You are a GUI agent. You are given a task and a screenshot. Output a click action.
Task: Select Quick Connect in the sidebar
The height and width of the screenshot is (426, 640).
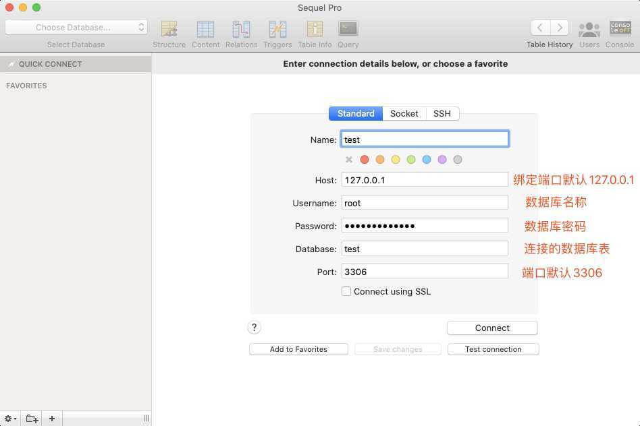point(76,64)
